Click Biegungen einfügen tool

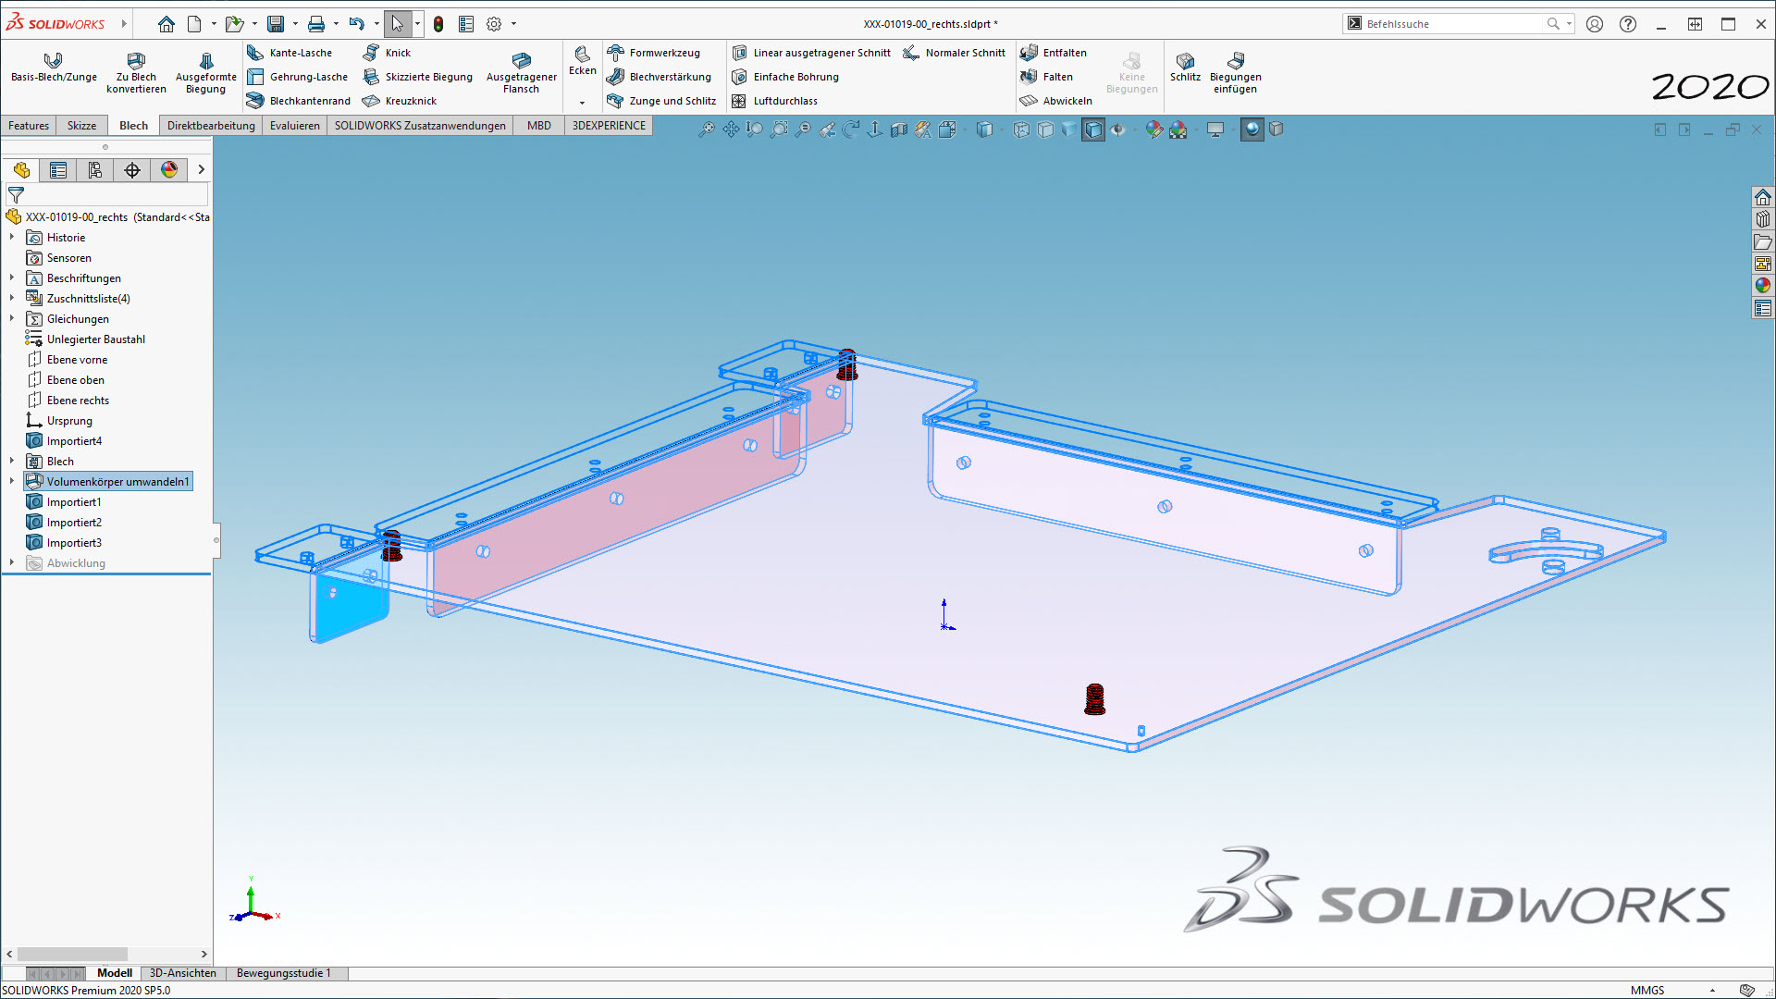[1235, 72]
